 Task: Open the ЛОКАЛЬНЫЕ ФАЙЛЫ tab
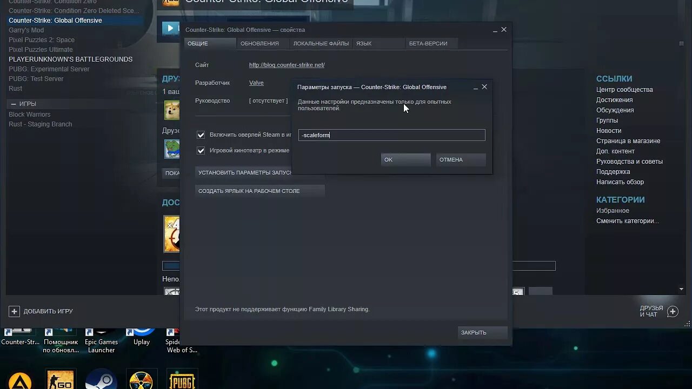coord(321,44)
